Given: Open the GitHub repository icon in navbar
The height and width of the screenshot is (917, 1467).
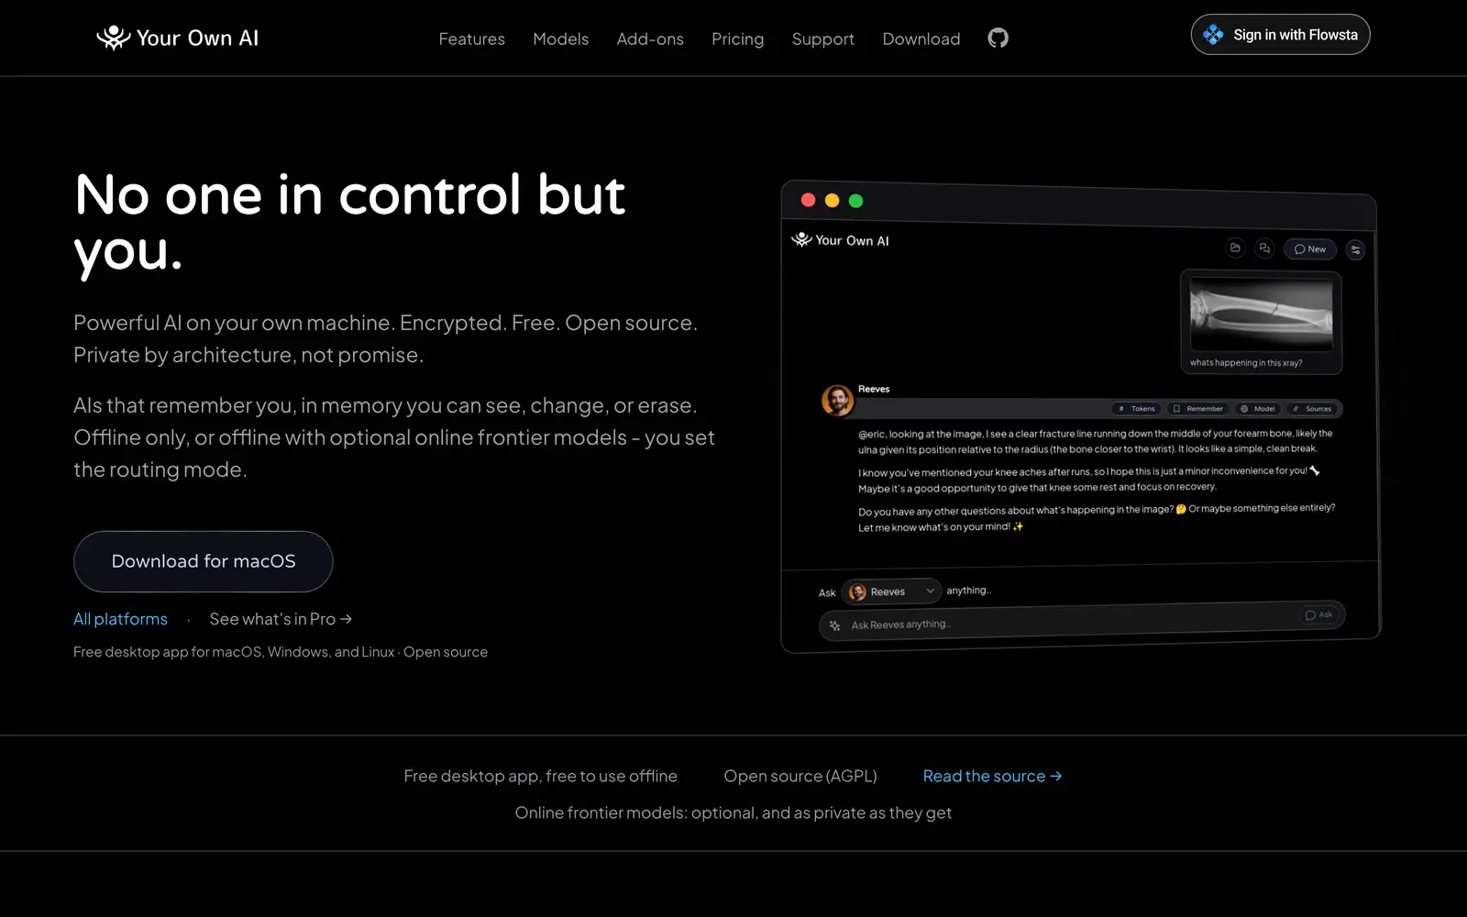Looking at the screenshot, I should [998, 38].
